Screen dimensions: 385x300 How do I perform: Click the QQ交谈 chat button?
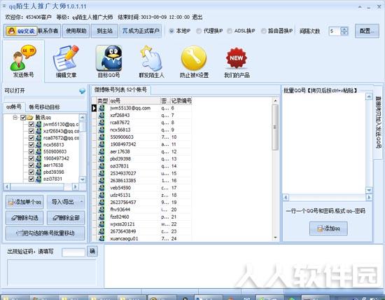(x=22, y=31)
